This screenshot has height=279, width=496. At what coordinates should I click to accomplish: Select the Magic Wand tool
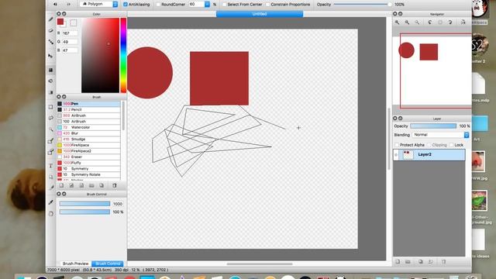(x=50, y=129)
